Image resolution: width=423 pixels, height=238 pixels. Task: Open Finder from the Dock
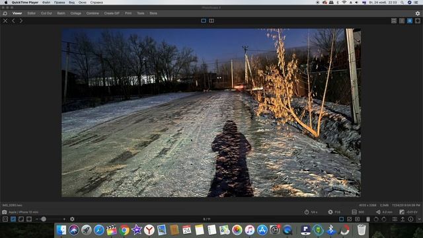[x=61, y=230]
